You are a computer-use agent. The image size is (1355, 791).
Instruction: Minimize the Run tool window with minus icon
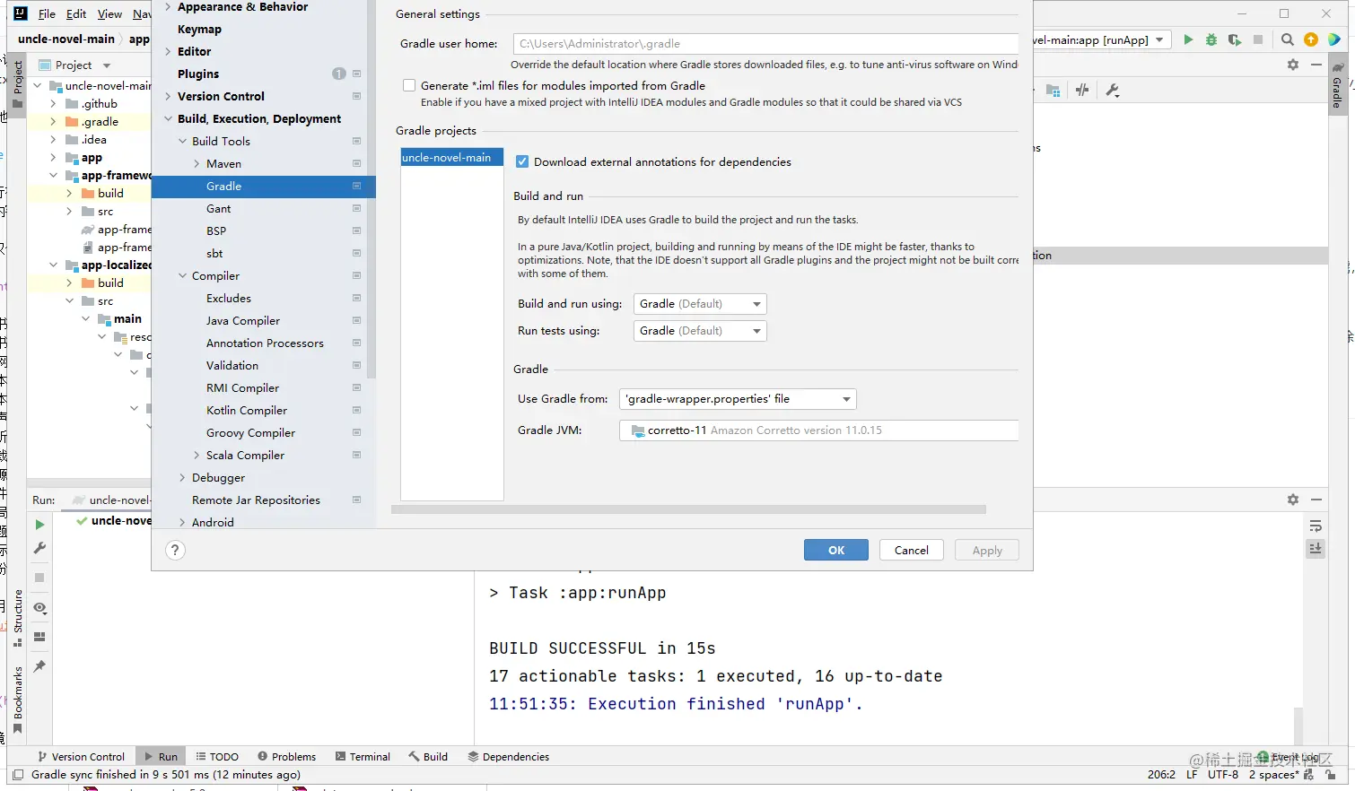point(1316,500)
